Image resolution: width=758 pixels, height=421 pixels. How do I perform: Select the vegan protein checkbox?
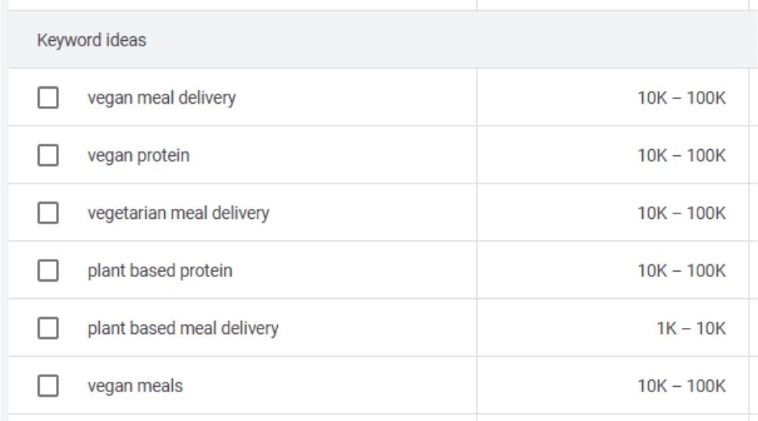coord(48,156)
